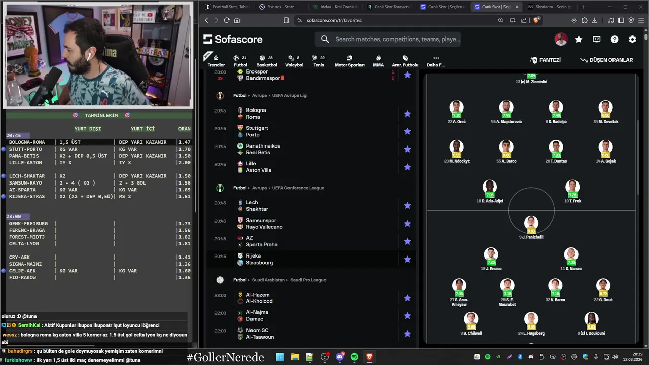This screenshot has height=365, width=649.
Task: Select player G. Doué in lineup
Action: pos(603,290)
